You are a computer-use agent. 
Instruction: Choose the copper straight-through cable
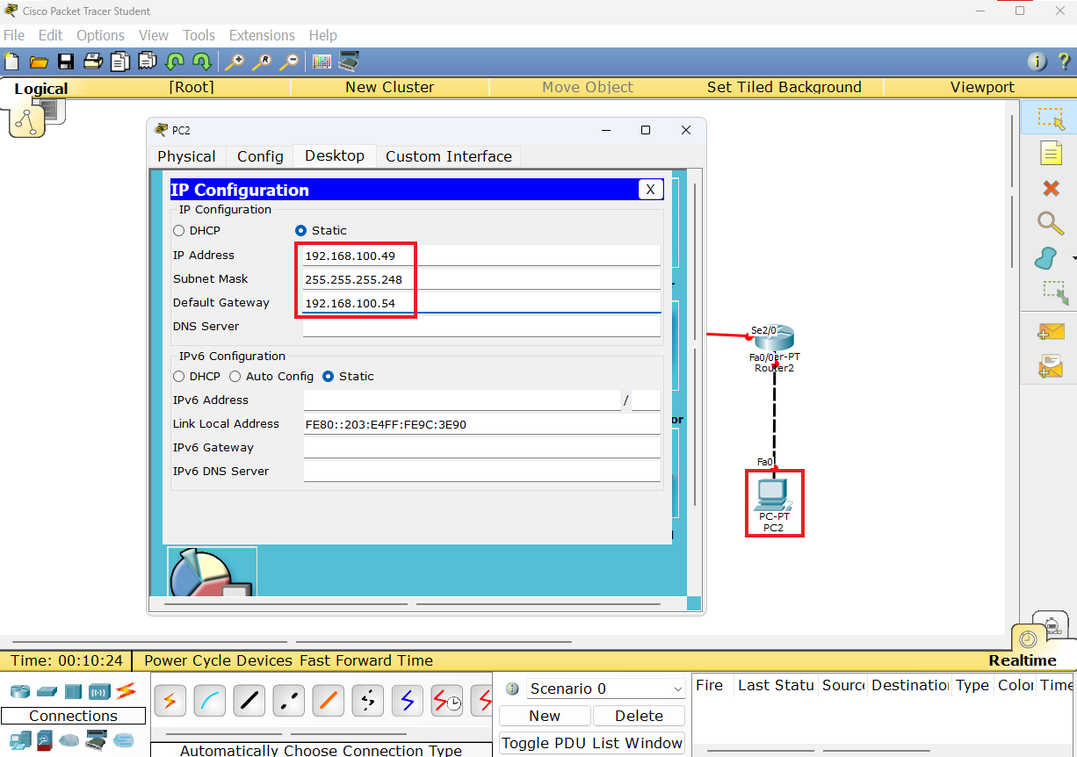[249, 701]
